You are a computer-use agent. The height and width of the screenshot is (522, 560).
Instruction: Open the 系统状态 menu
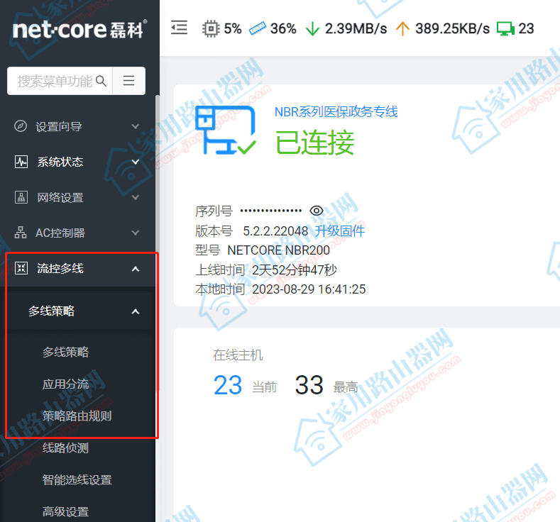tap(77, 162)
